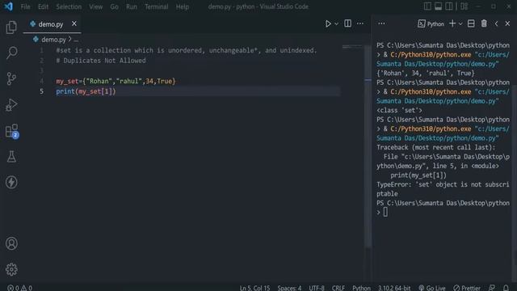Open feedback icon in status bar

point(492,288)
